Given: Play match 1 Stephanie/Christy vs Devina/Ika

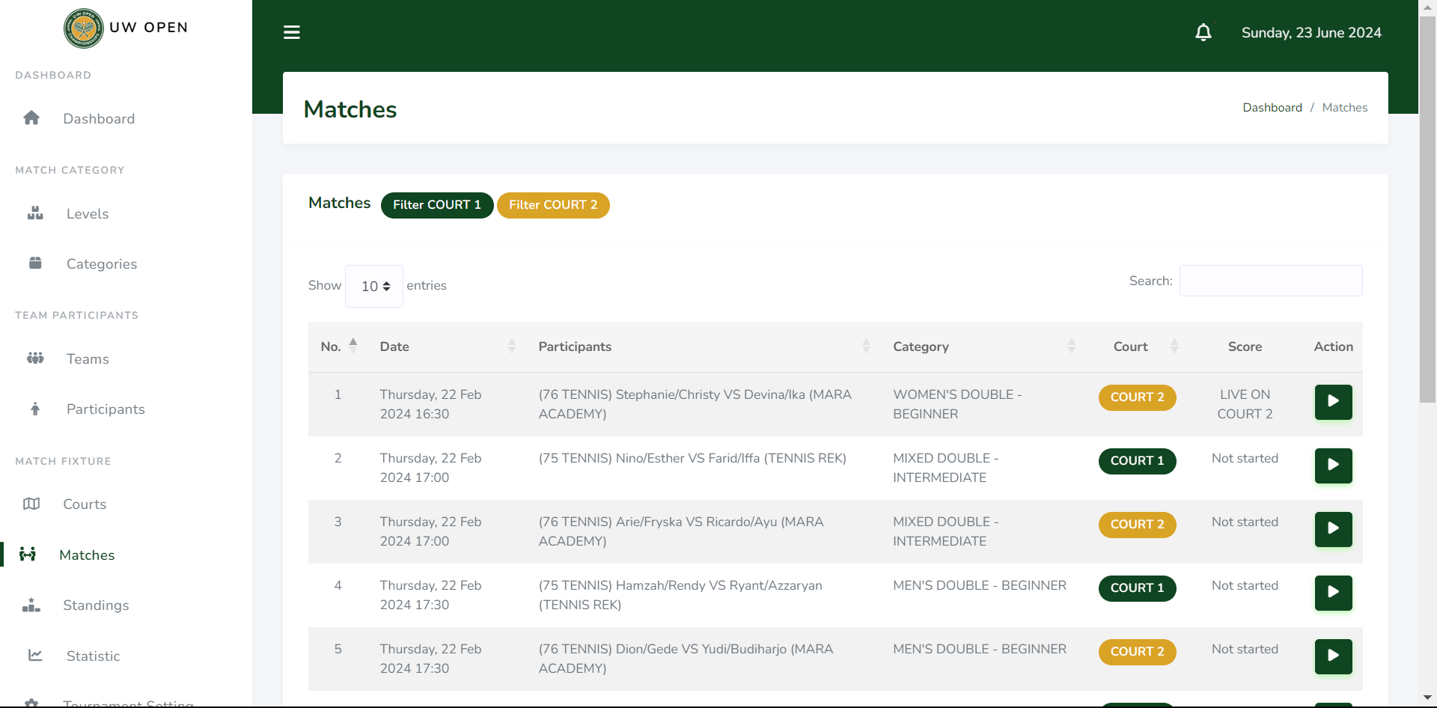Looking at the screenshot, I should [x=1333, y=402].
